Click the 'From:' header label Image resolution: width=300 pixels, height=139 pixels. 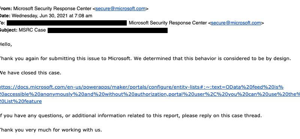pyautogui.click(x=6, y=9)
